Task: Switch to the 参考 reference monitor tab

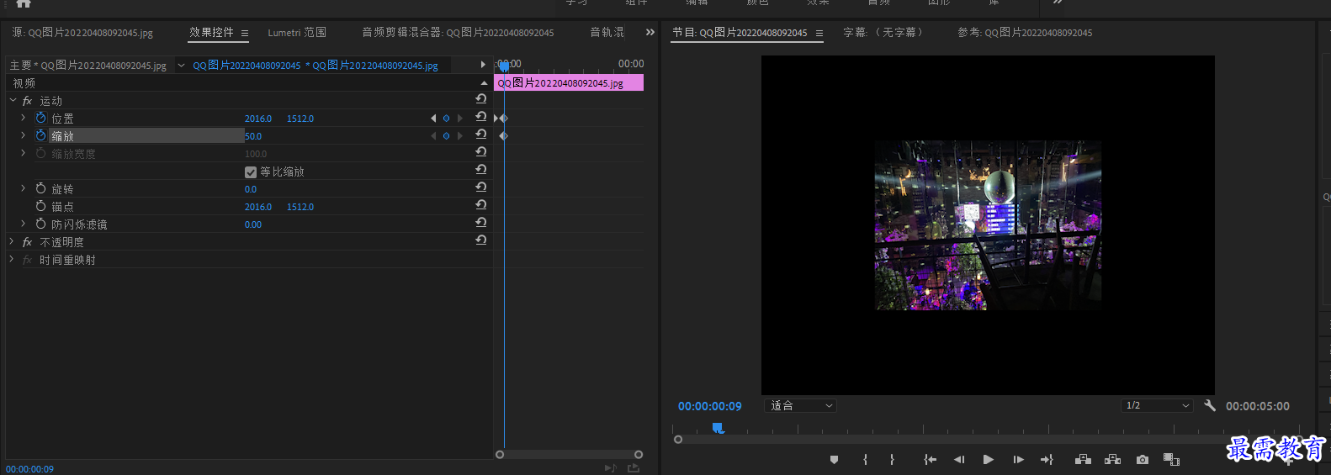Action: (1025, 33)
